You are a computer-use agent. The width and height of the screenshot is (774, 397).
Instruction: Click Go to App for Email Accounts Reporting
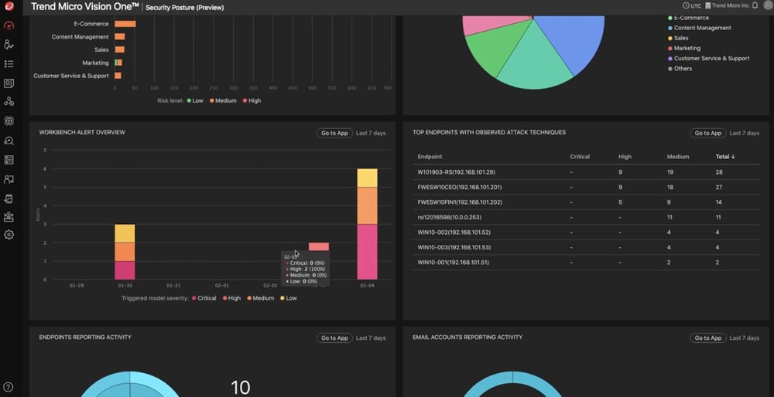[707, 338]
